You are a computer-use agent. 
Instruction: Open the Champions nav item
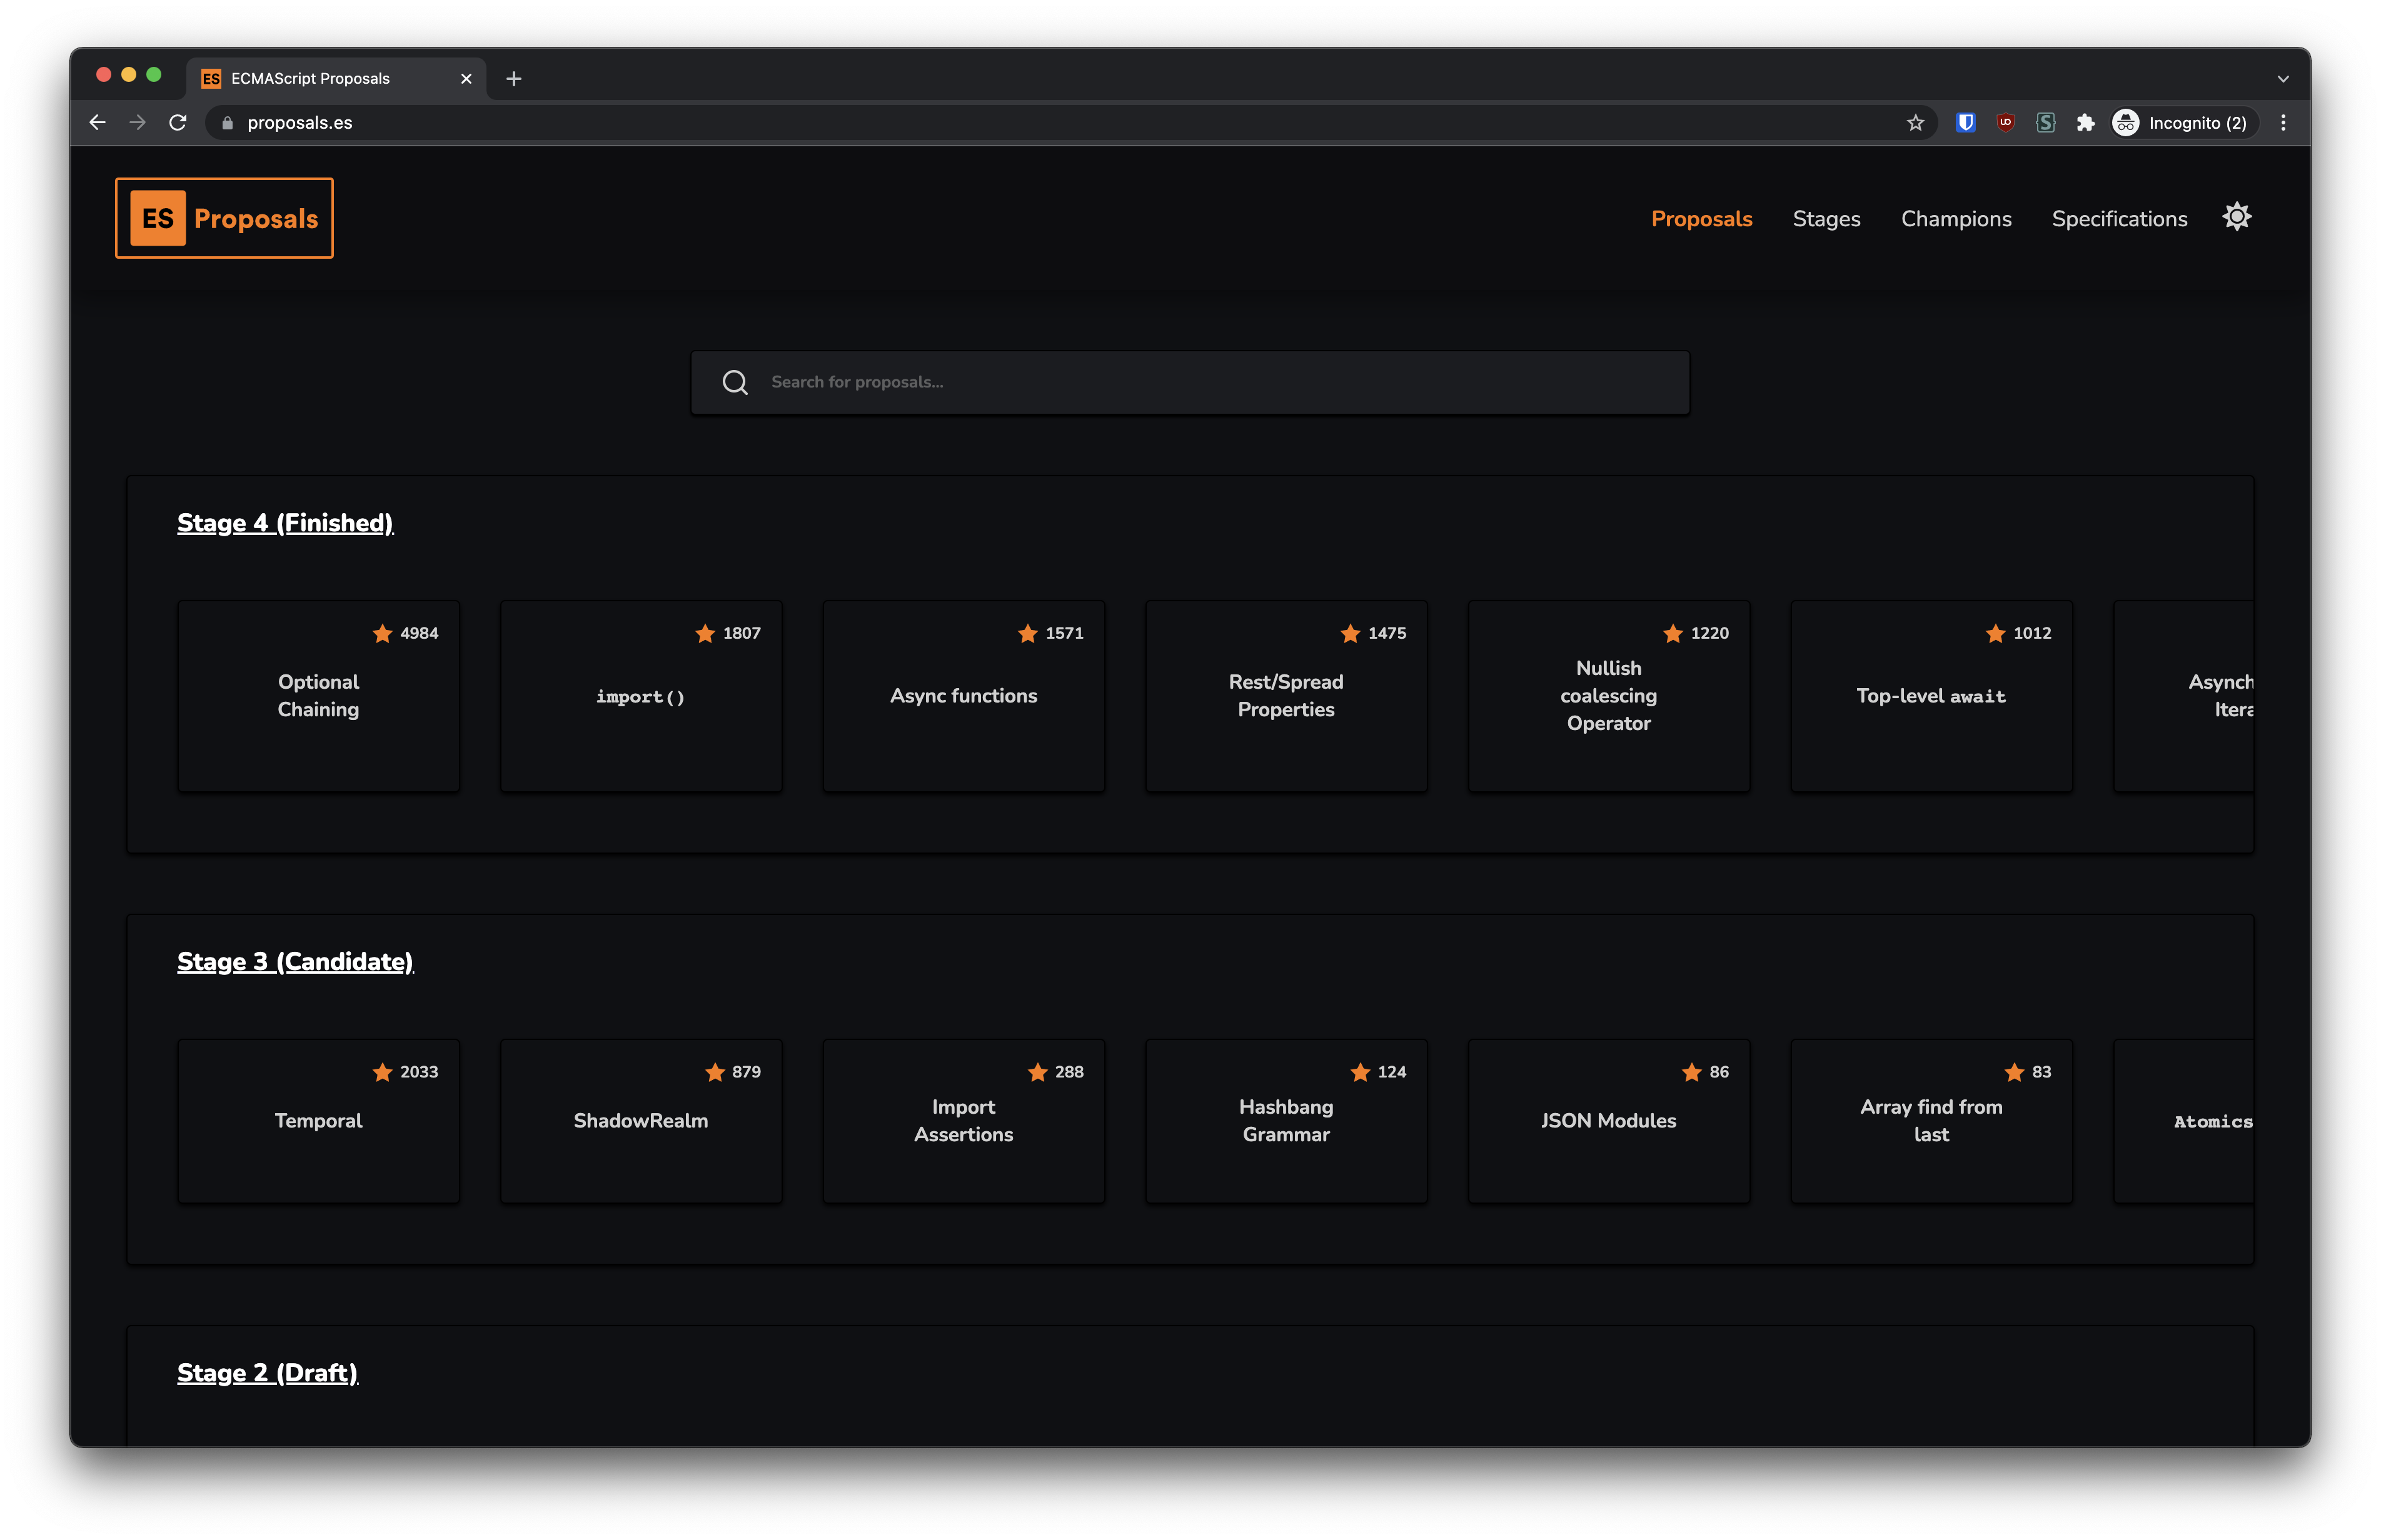click(1956, 219)
